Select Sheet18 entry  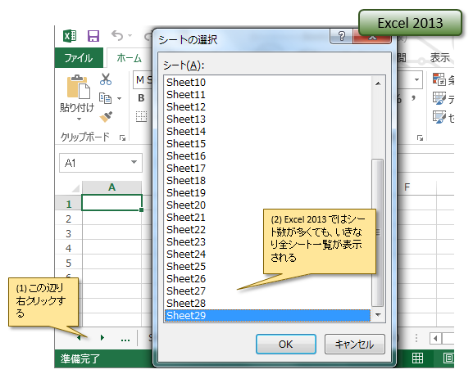pyautogui.click(x=267, y=180)
